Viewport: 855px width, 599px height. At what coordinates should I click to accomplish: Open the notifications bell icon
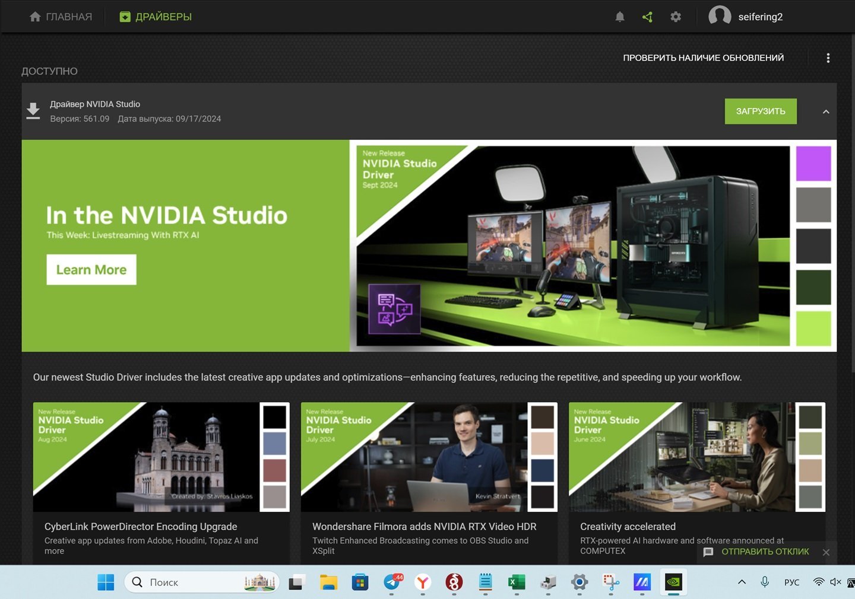(x=620, y=17)
